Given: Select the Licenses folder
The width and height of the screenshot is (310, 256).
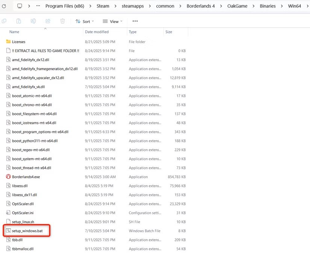Looking at the screenshot, I should [x=18, y=42].
